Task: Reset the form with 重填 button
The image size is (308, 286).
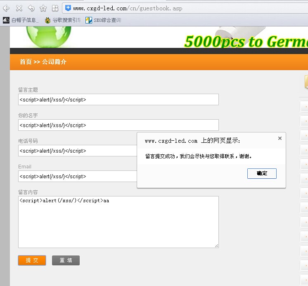Action: tap(66, 260)
